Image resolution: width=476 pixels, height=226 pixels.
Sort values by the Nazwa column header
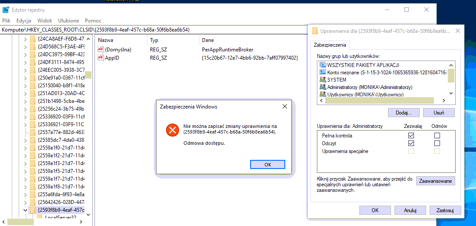(121, 40)
